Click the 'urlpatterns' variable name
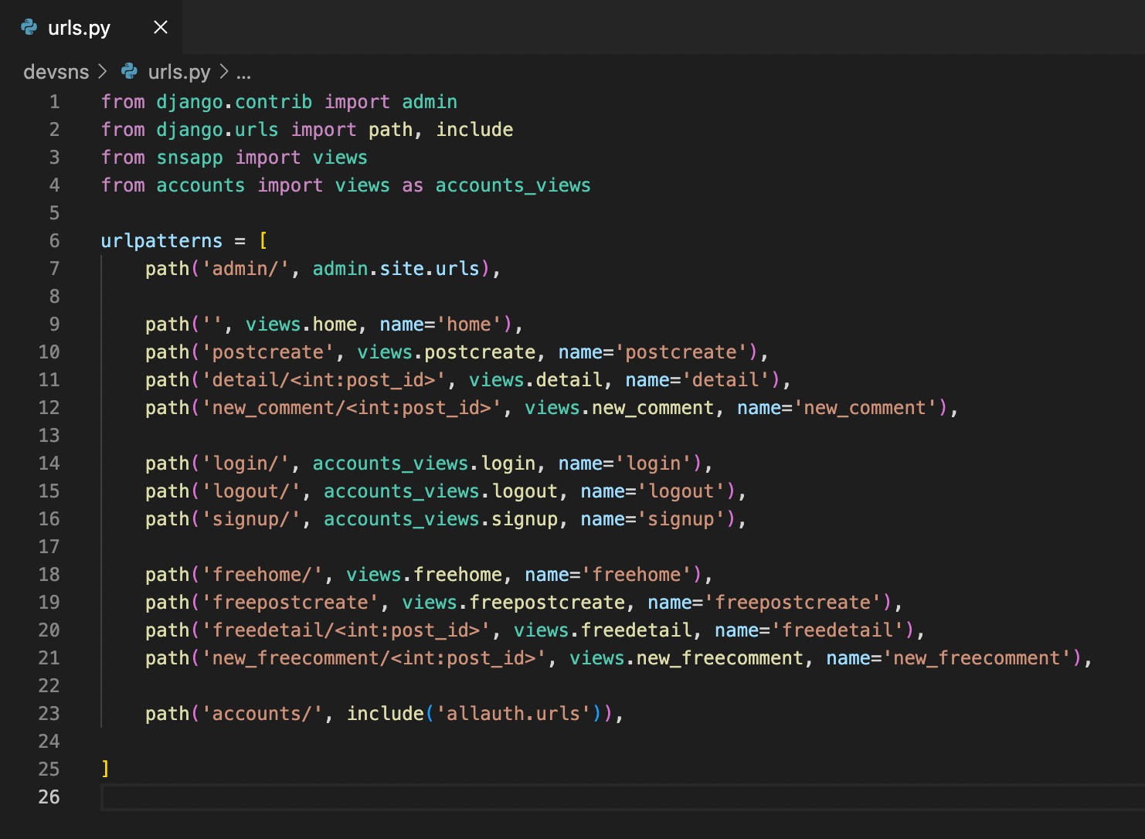The image size is (1145, 839). (161, 241)
